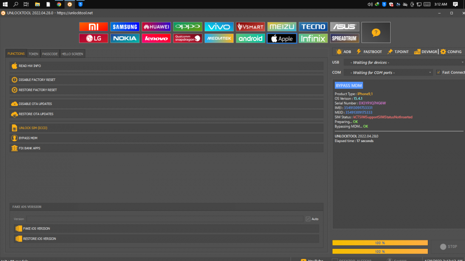Image resolution: width=465 pixels, height=261 pixels.
Task: Select the Tecno brand logo
Action: pos(313,27)
